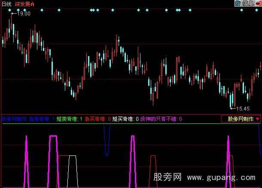Select the green 短卖奇准: 1 indicator label
The width and height of the screenshot is (262, 188).
click(69, 119)
